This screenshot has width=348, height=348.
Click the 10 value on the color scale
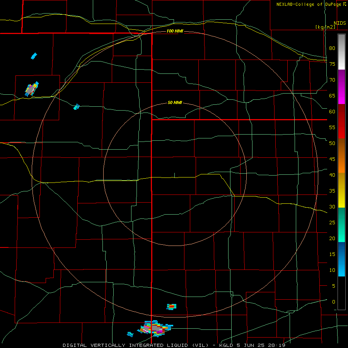click(x=332, y=270)
